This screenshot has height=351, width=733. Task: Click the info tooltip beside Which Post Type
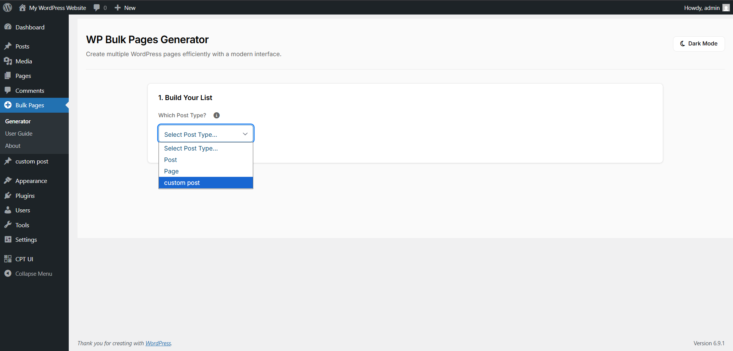(x=216, y=115)
